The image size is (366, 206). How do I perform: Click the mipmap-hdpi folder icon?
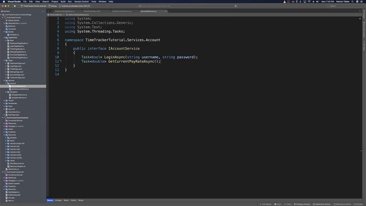click(8, 146)
